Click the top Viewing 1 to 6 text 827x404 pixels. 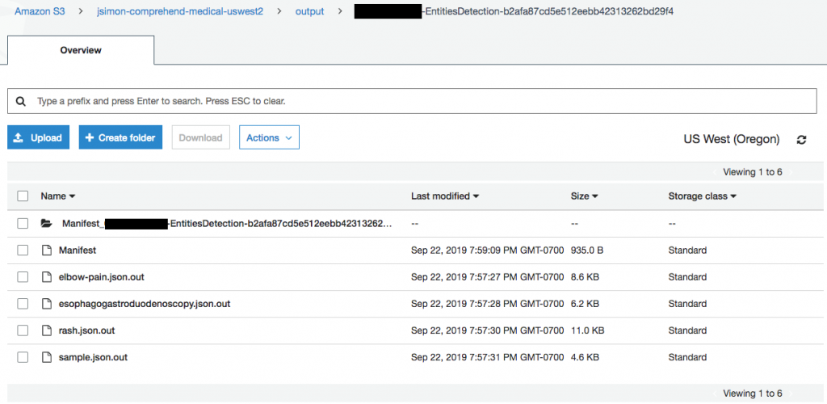tap(753, 172)
